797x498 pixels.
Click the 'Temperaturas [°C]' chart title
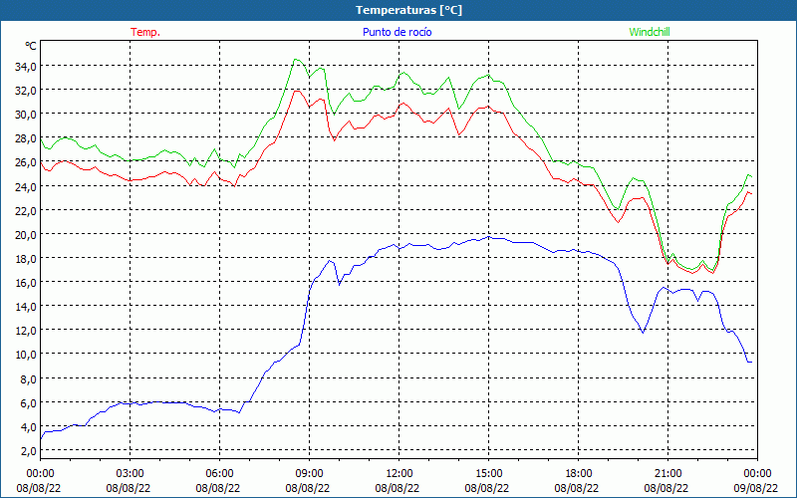point(408,10)
